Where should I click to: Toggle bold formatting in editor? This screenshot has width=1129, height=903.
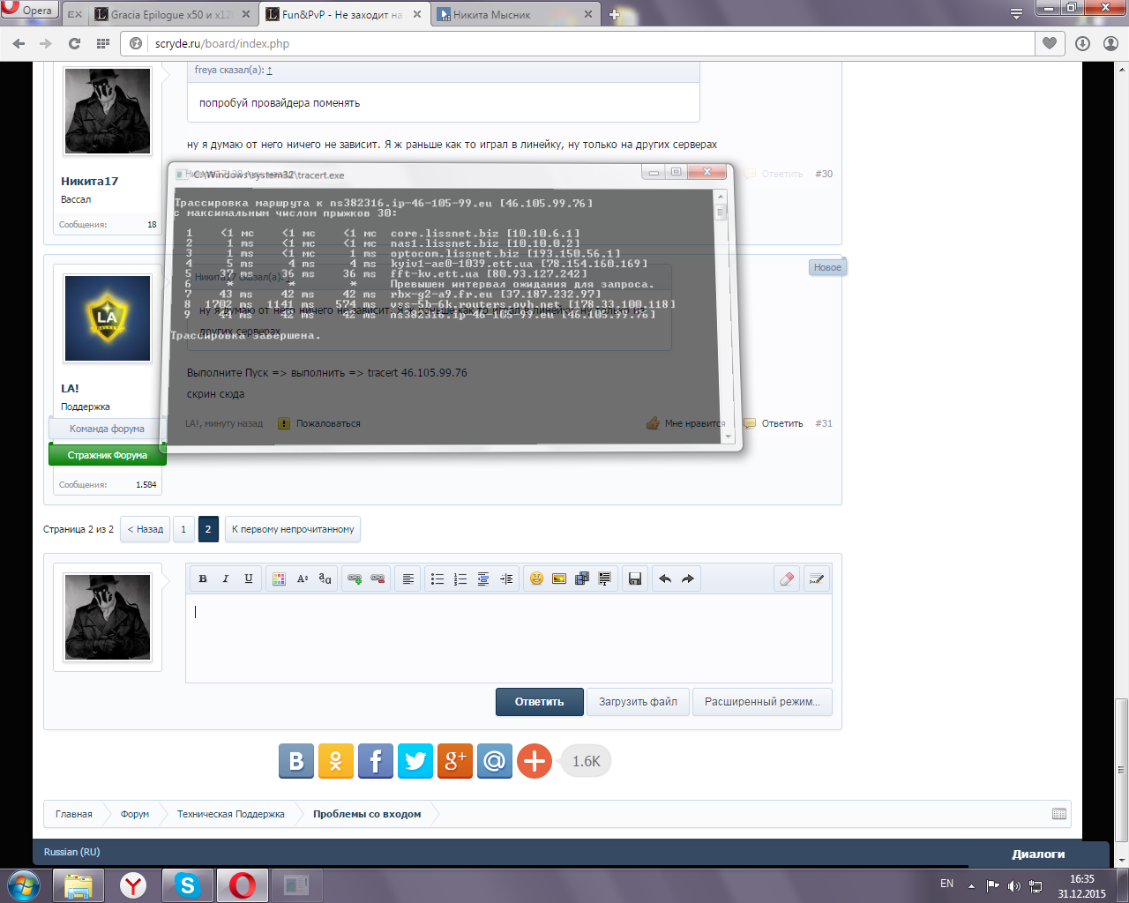point(203,578)
